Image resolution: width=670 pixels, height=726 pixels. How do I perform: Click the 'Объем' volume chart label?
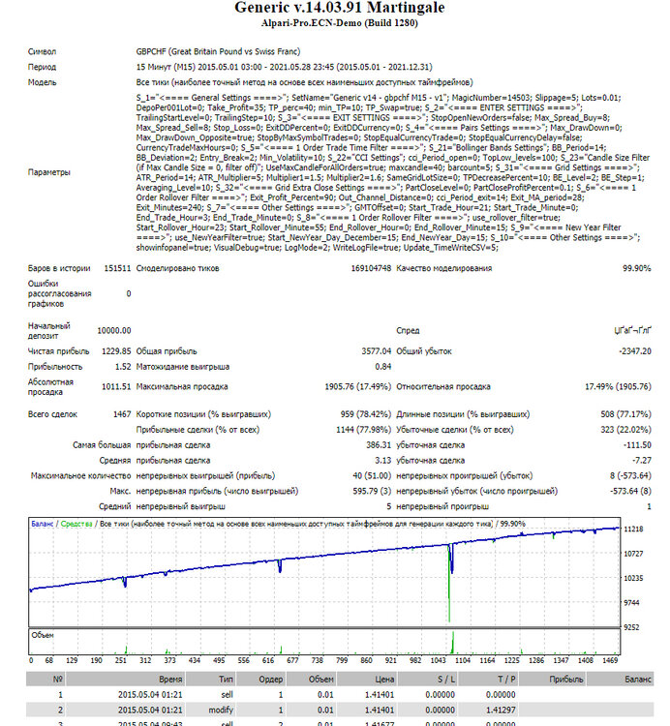point(43,635)
